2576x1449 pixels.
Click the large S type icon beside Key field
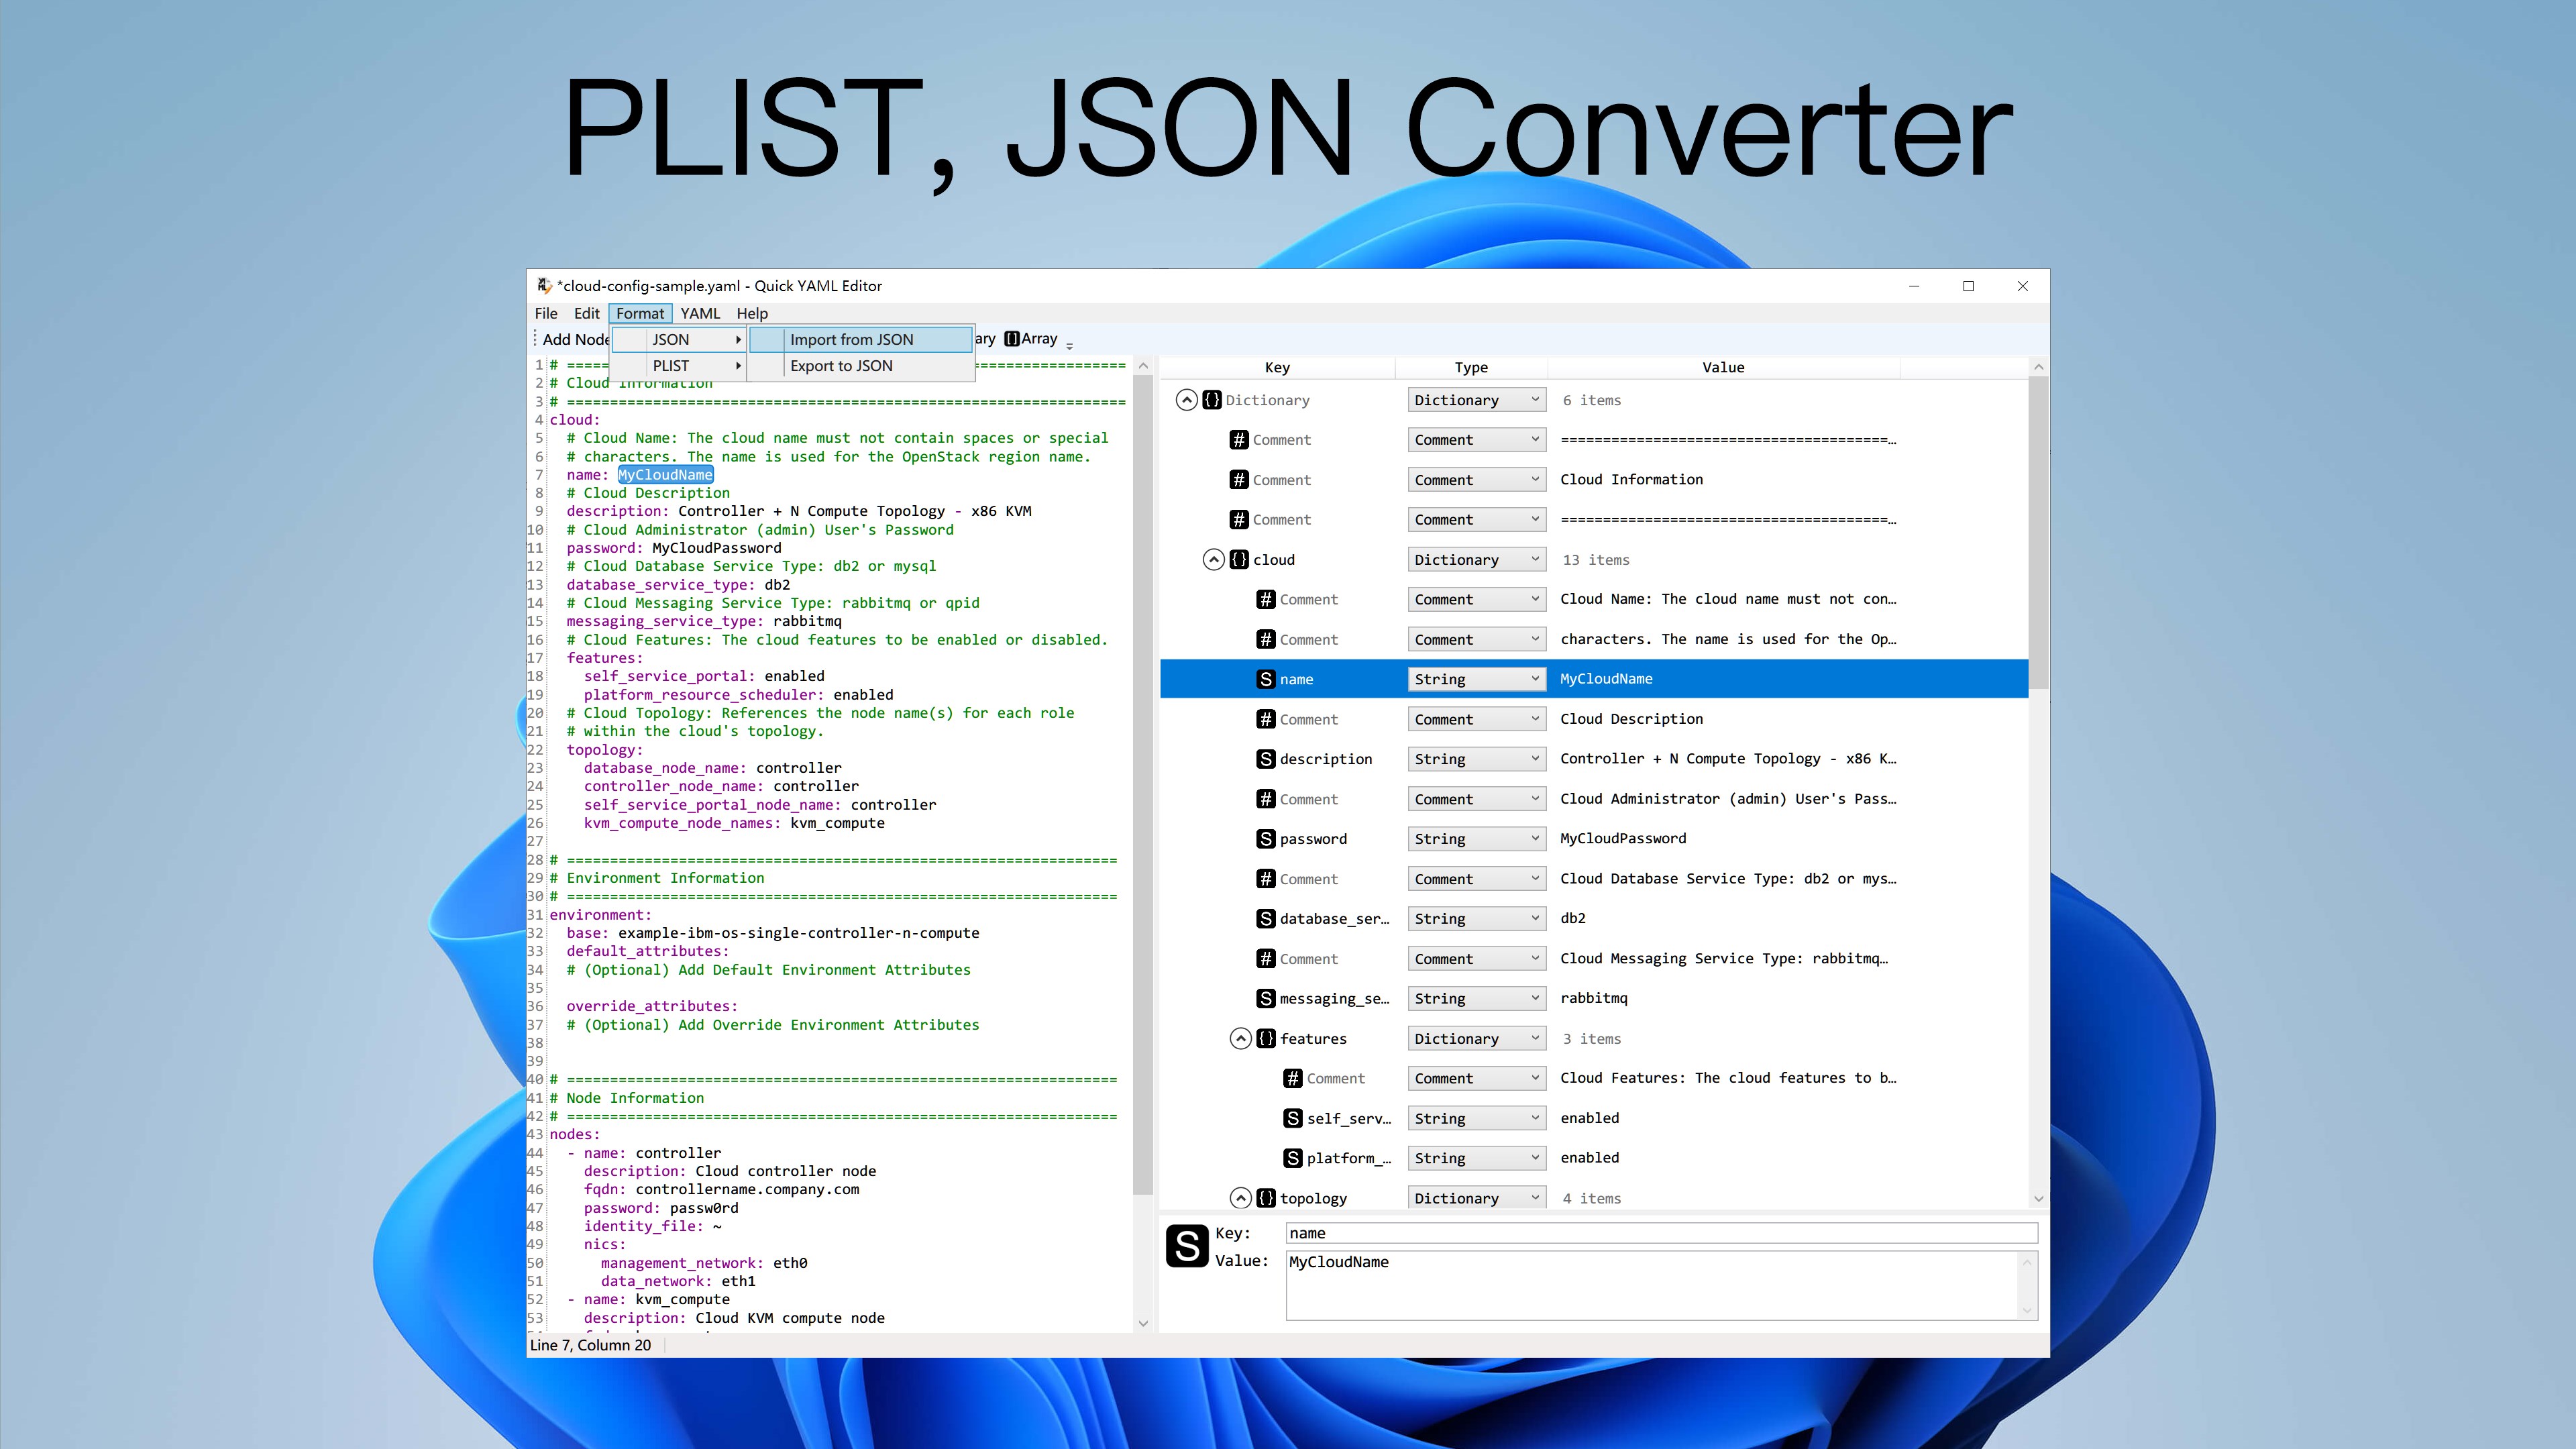1187,1246
